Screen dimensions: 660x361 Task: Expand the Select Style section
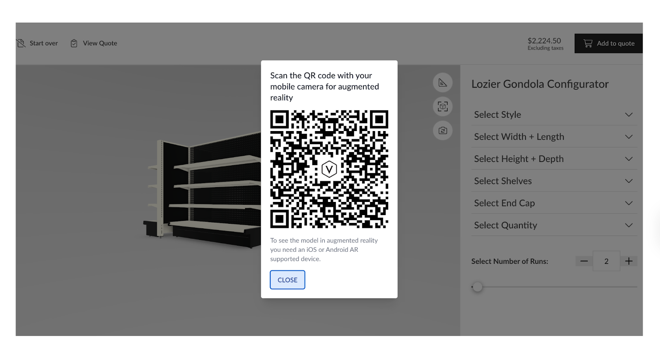coord(554,115)
